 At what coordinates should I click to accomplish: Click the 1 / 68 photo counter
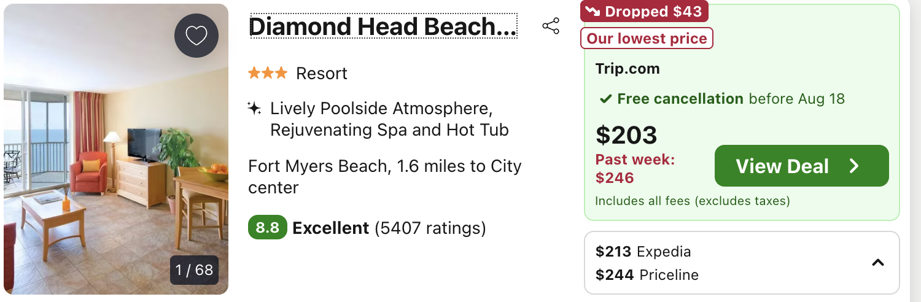pos(194,270)
